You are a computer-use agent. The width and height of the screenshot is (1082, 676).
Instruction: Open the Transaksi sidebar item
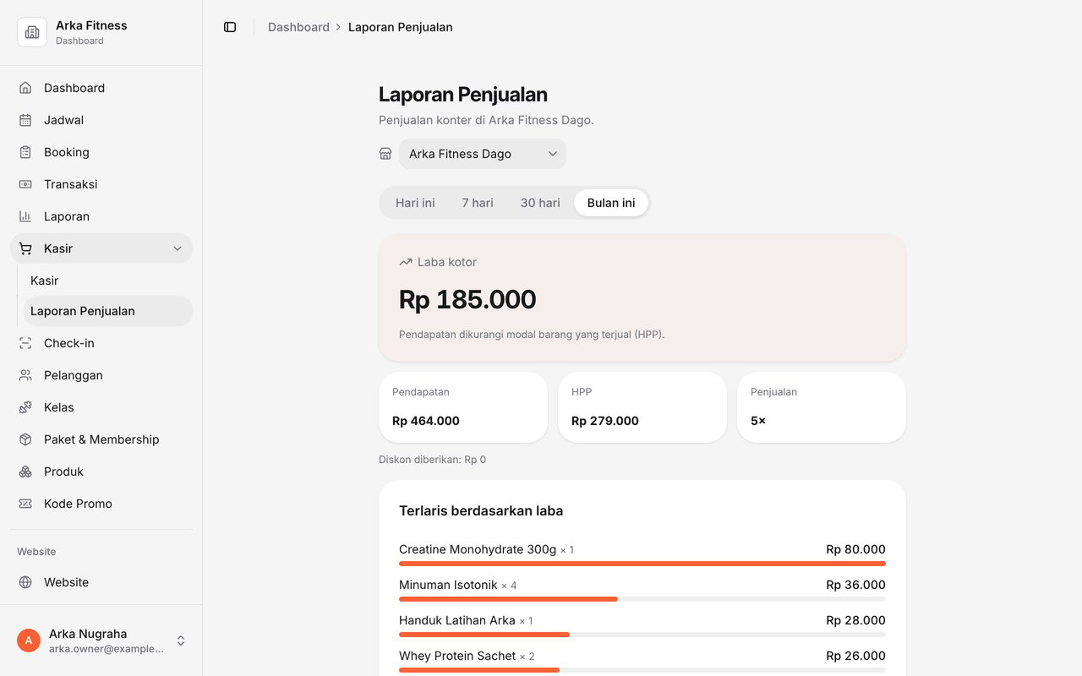(x=101, y=184)
